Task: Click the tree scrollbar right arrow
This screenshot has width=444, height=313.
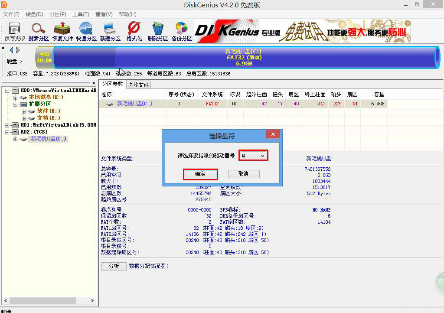Action: tap(92, 300)
